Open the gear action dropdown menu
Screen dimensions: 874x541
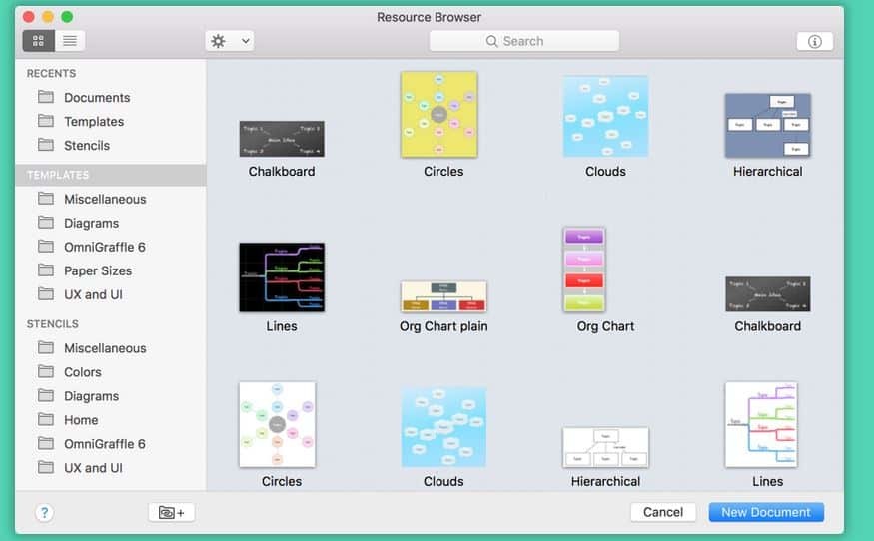click(229, 41)
